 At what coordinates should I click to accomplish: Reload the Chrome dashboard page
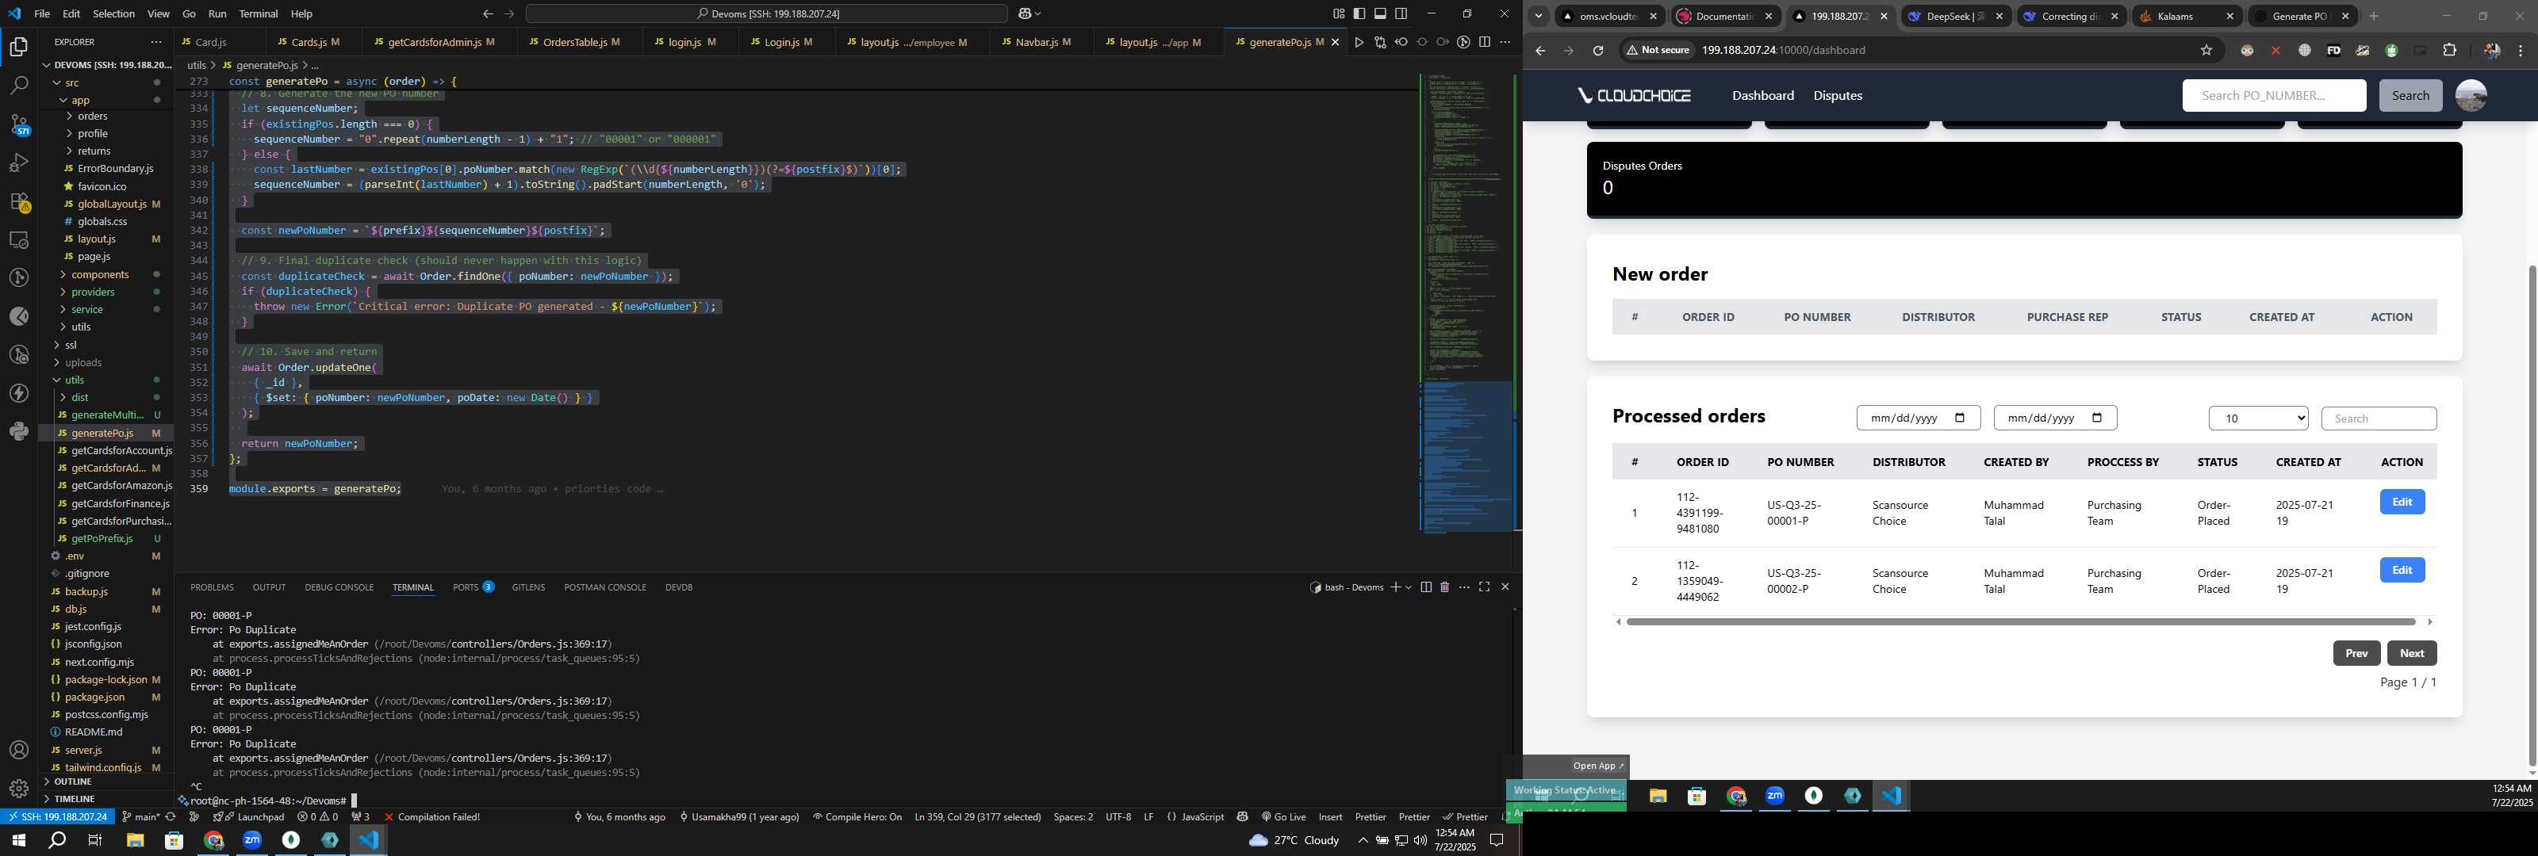[x=1598, y=50]
